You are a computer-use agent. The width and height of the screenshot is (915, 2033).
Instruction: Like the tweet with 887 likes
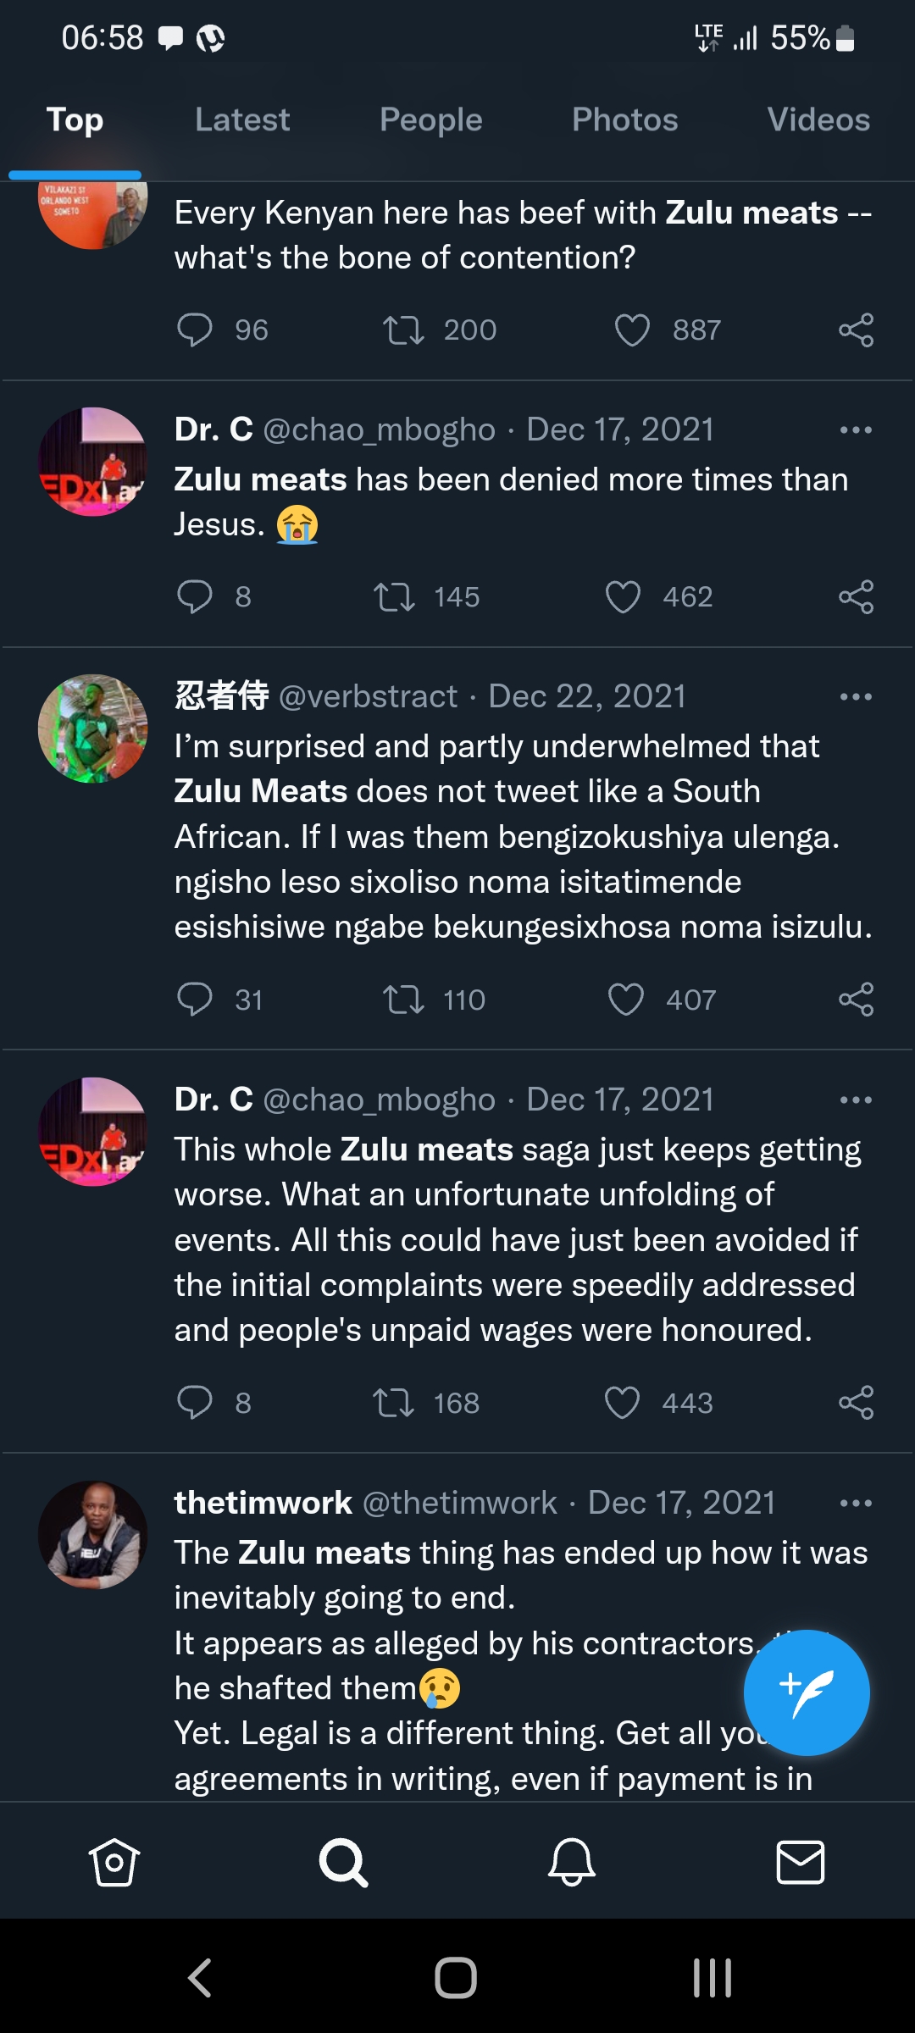(x=632, y=330)
